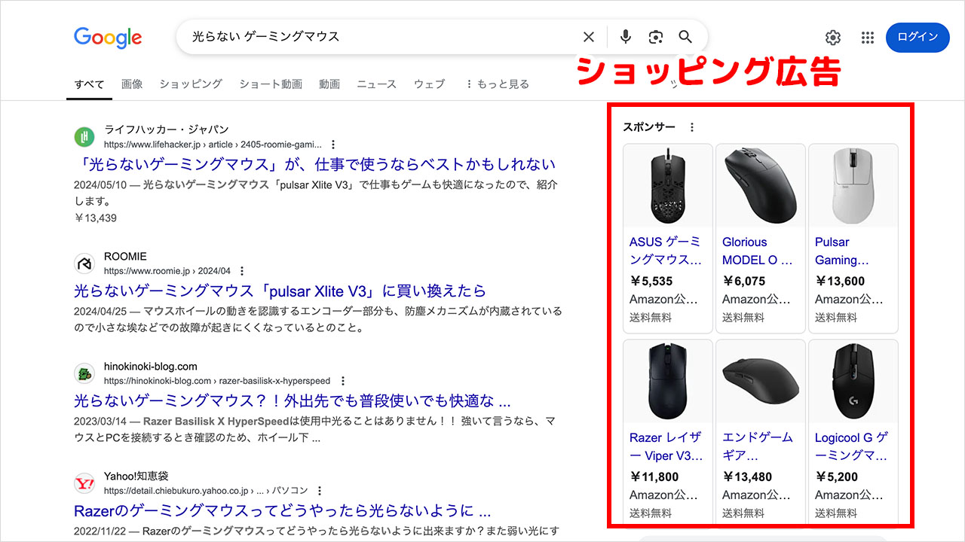Click the ￥13,480 price

pyautogui.click(x=747, y=477)
